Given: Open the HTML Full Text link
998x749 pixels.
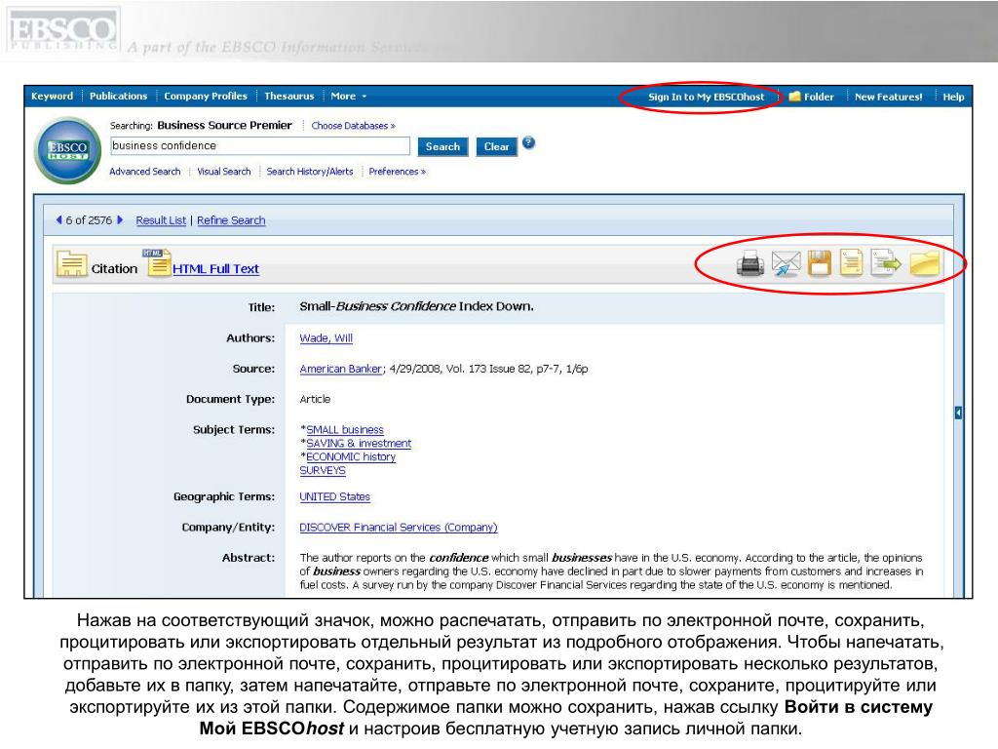Looking at the screenshot, I should [215, 269].
